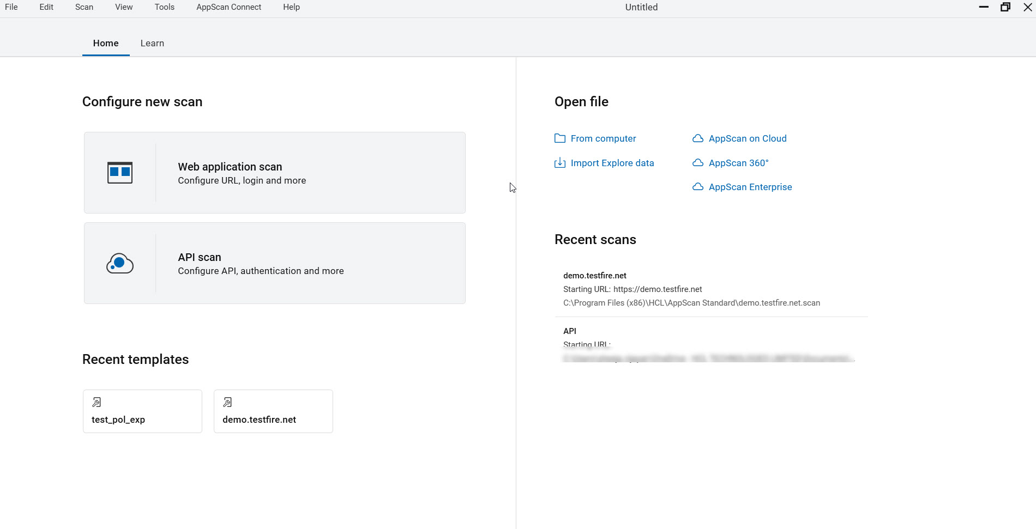Start a Web application scan

click(x=275, y=173)
